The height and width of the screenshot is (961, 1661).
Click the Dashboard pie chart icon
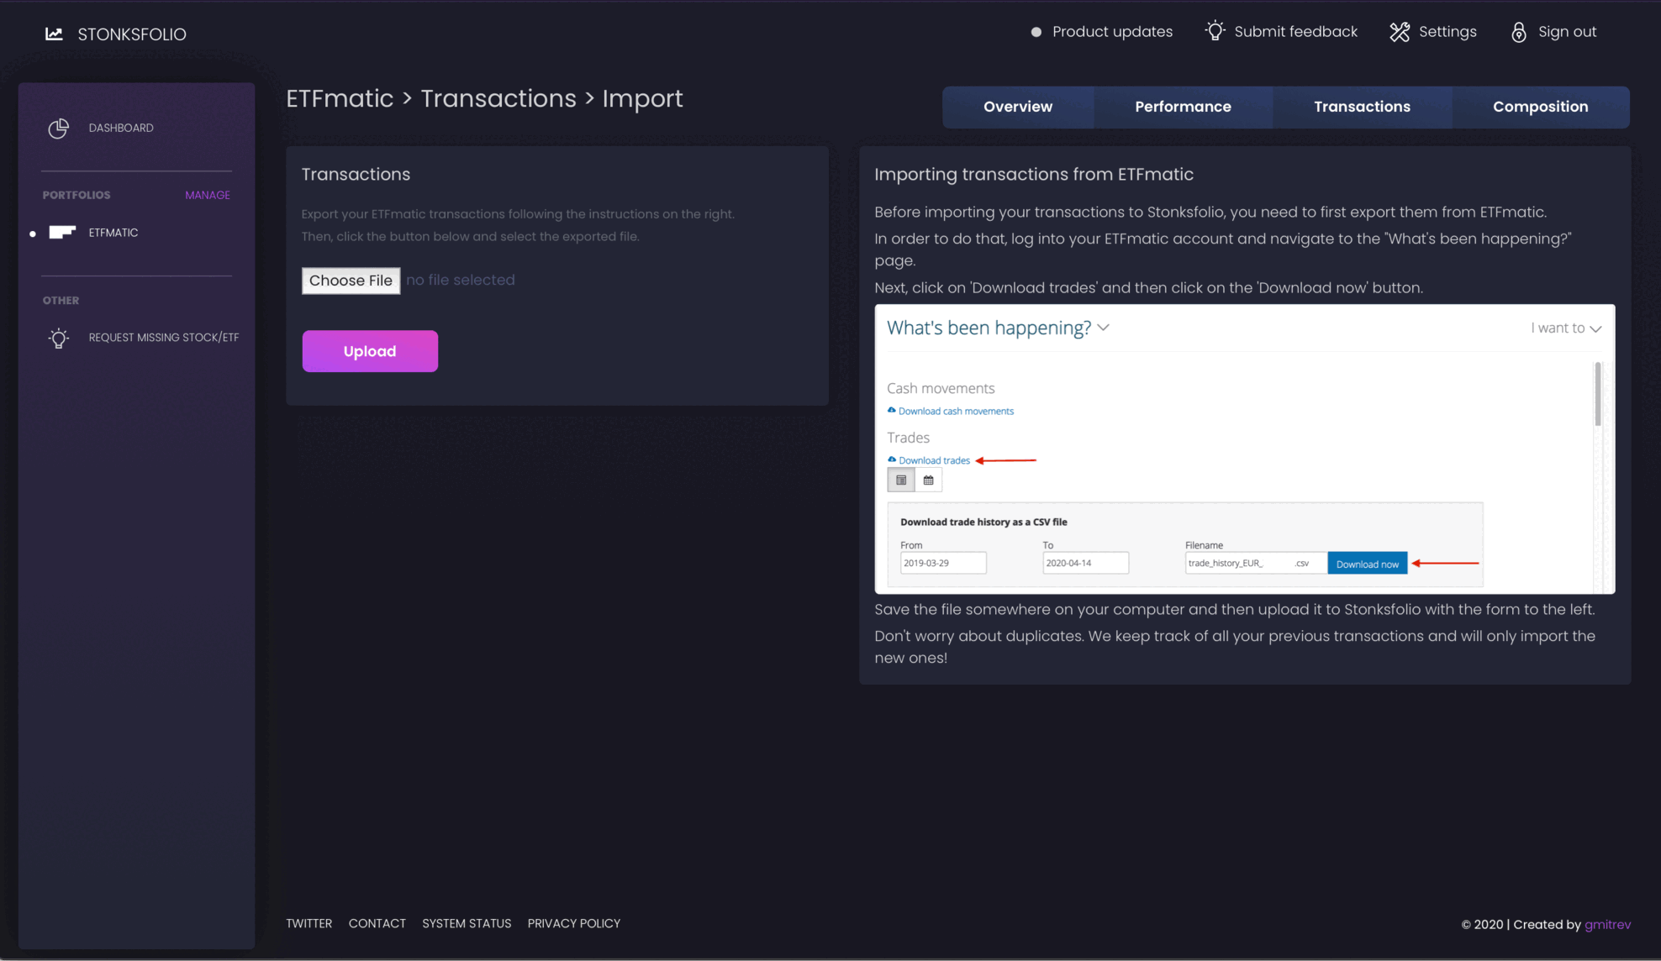click(x=58, y=128)
